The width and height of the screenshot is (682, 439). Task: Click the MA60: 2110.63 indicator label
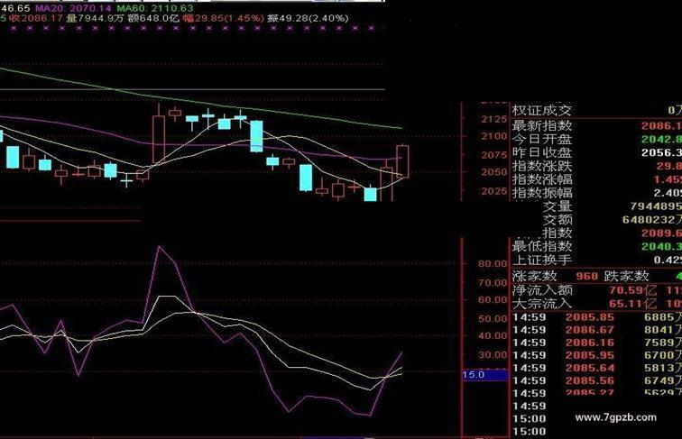(x=155, y=8)
